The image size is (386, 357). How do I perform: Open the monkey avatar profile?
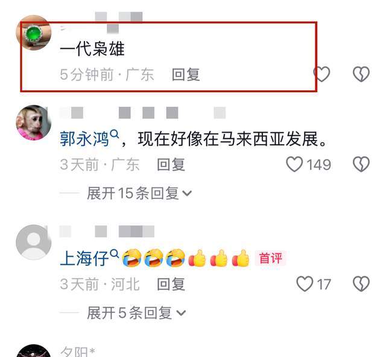click(34, 122)
